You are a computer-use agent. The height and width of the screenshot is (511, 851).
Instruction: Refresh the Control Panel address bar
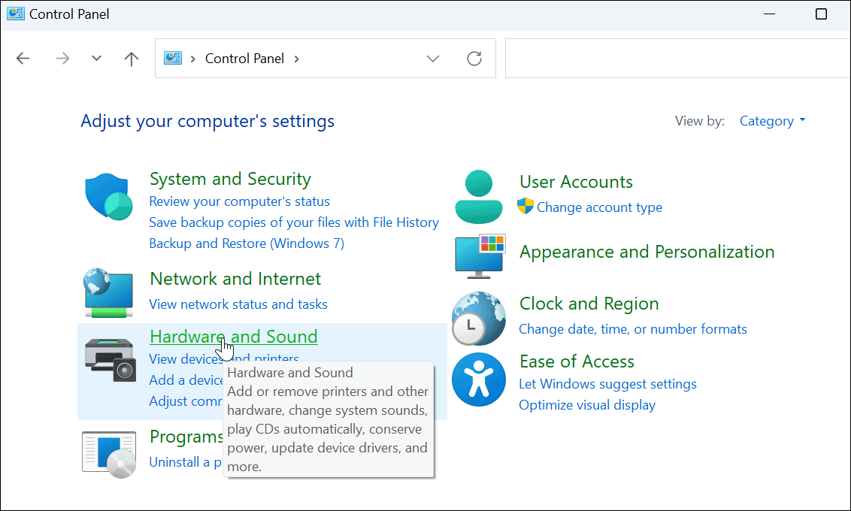click(x=474, y=59)
